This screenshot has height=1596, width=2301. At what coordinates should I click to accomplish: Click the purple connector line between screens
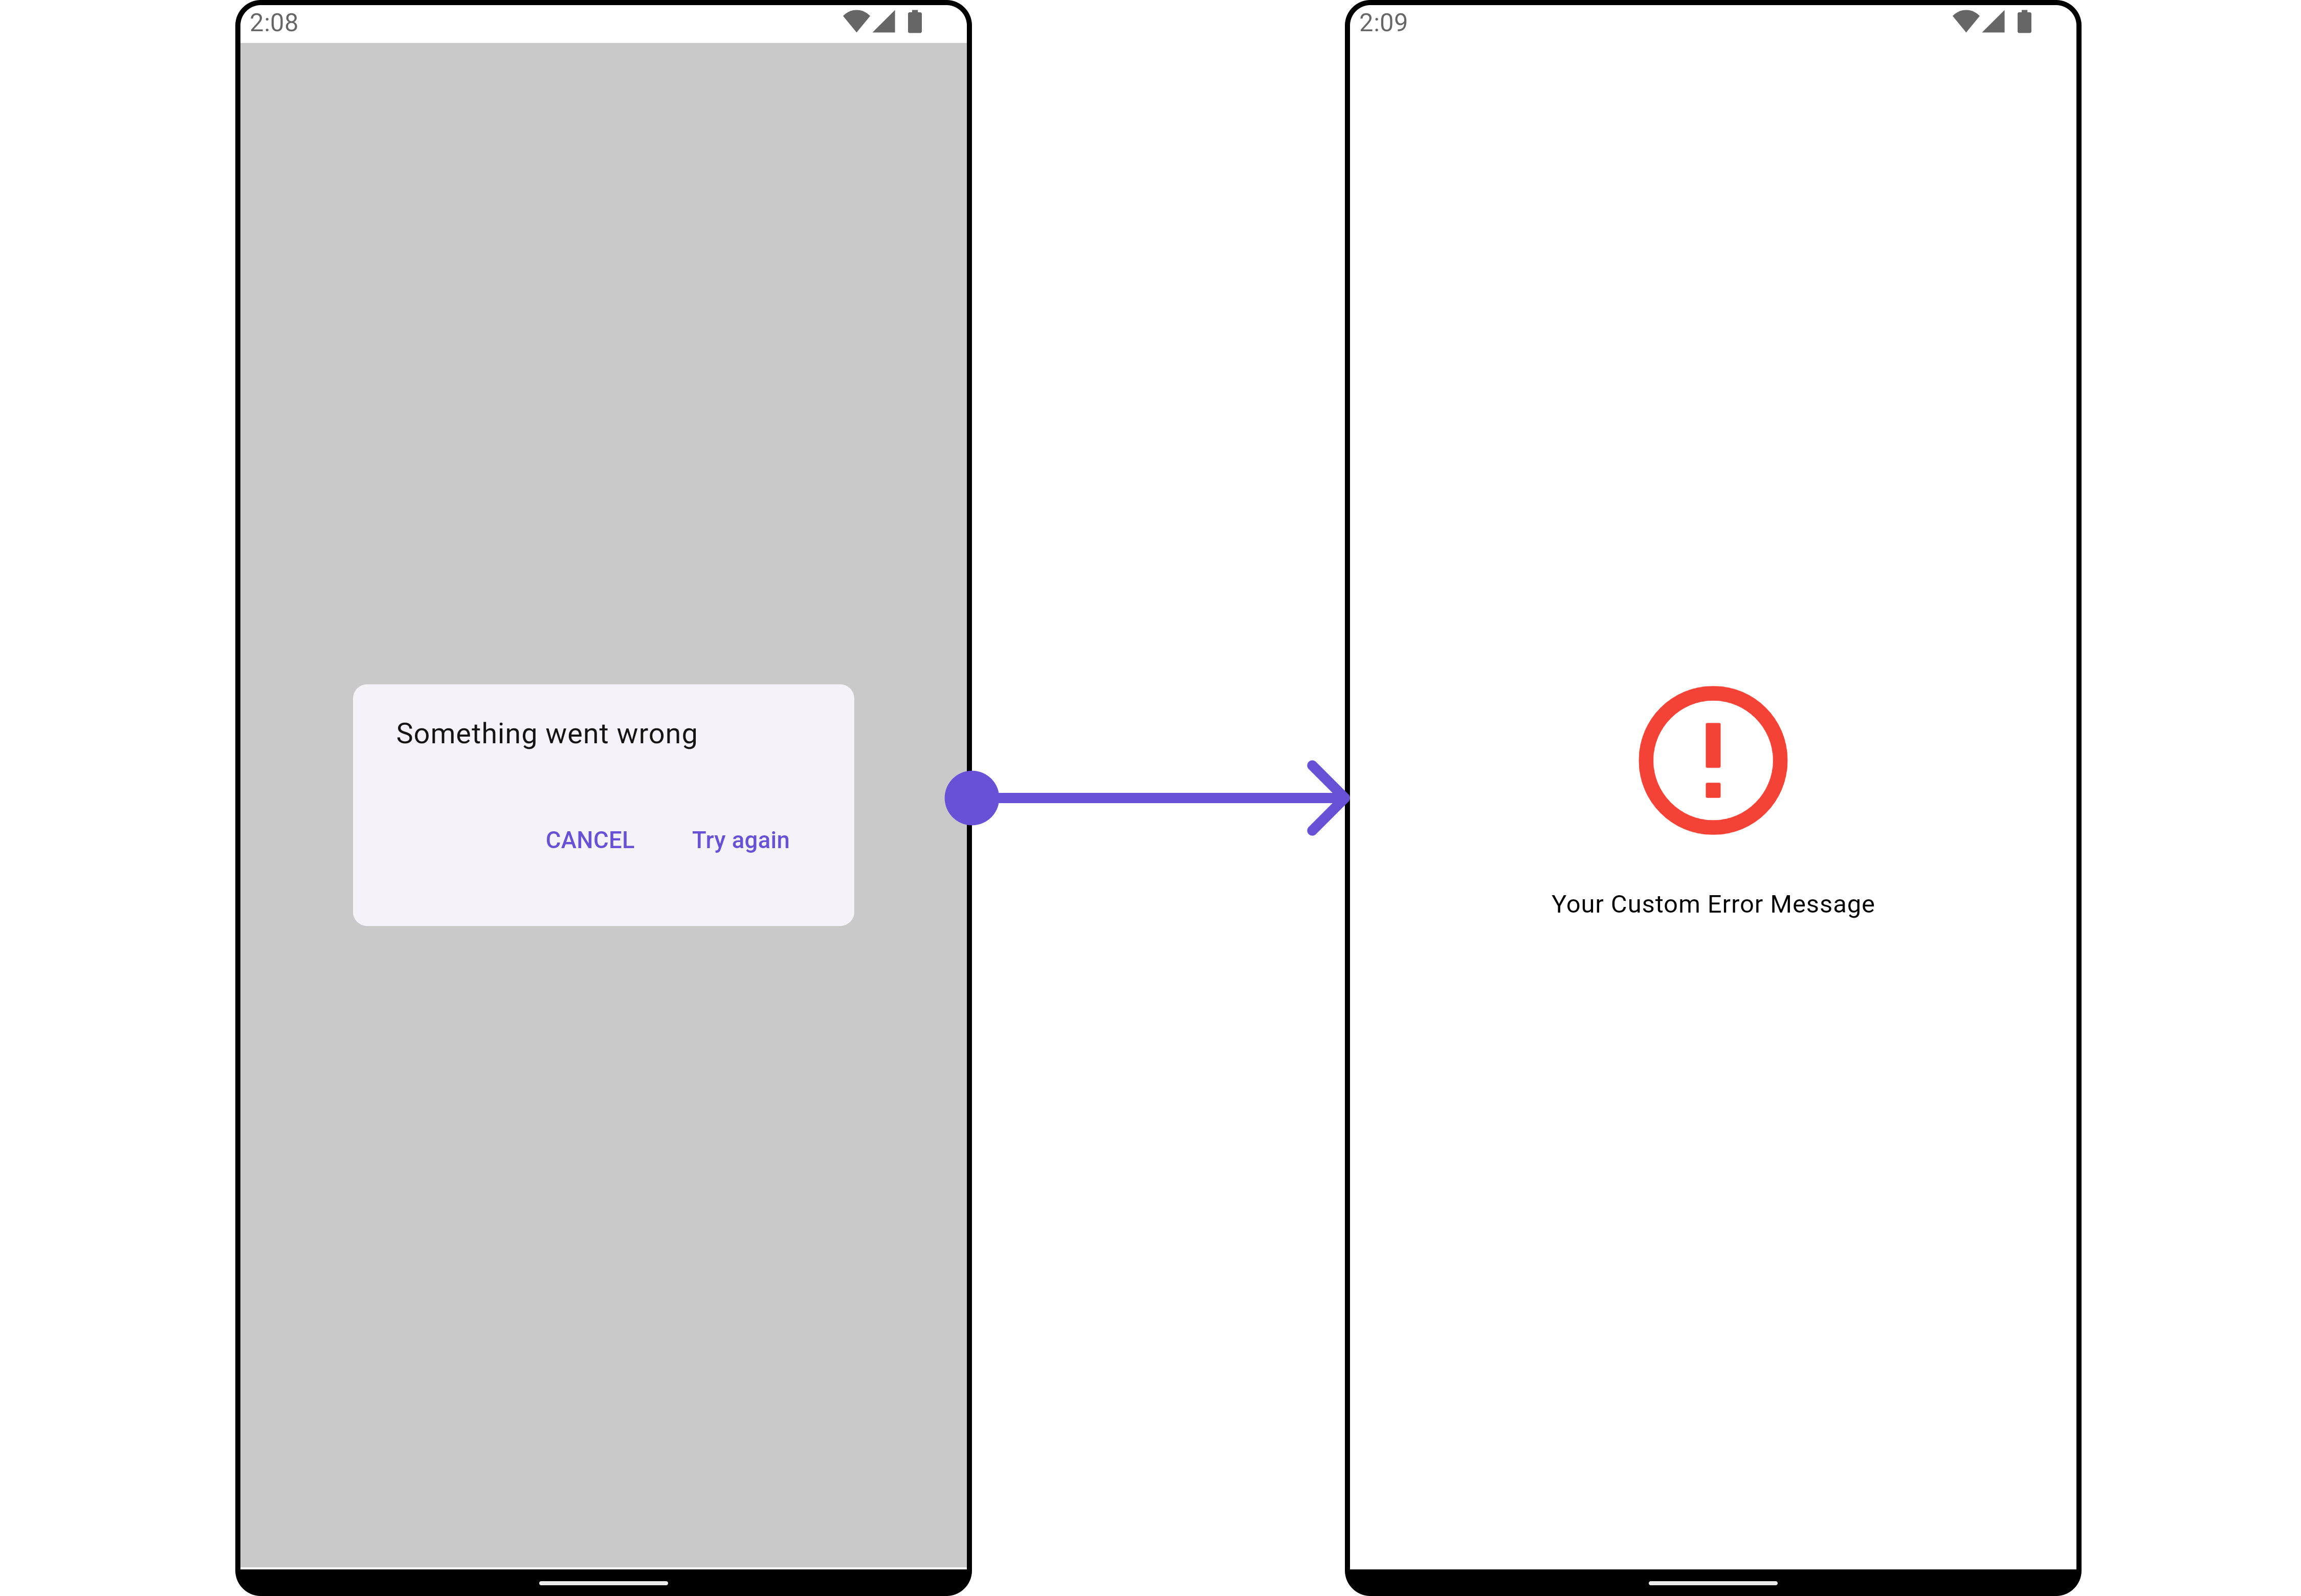coord(1150,797)
